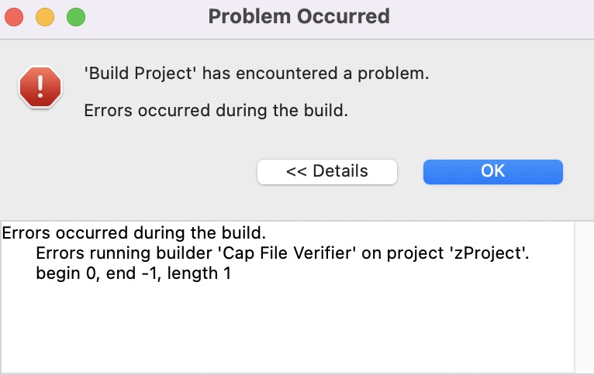Click the 'Build Project' has encountered a problem message
This screenshot has width=594, height=375.
pyautogui.click(x=256, y=75)
